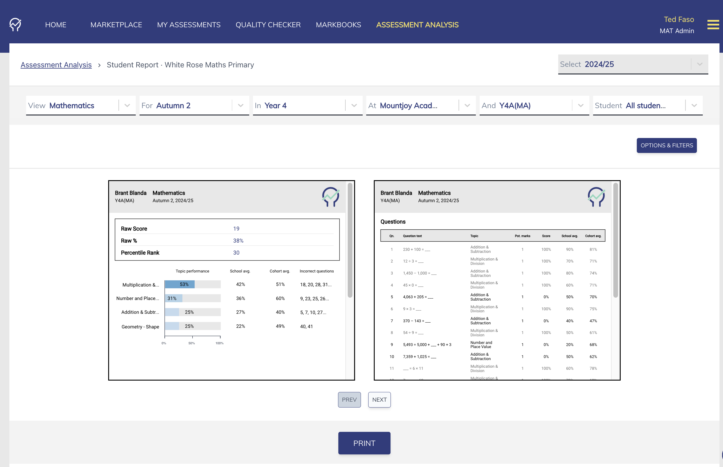
Task: Click the Raw Score value 19
Action: (x=236, y=229)
